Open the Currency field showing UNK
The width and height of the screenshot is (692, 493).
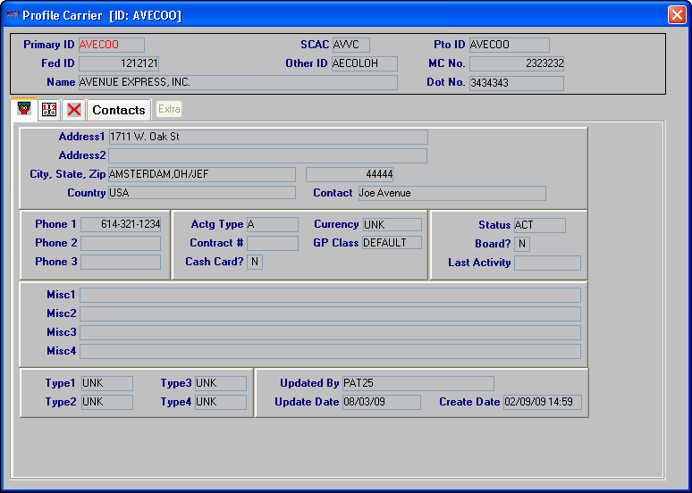[x=392, y=225]
